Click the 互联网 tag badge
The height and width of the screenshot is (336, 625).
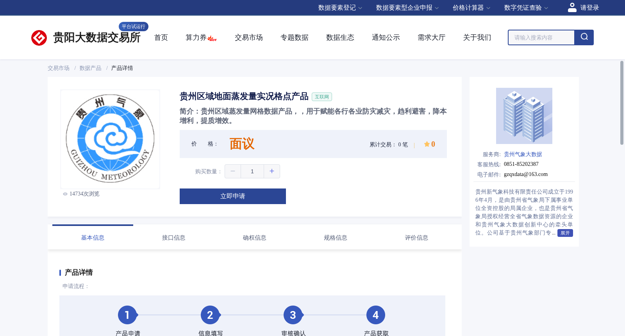322,97
